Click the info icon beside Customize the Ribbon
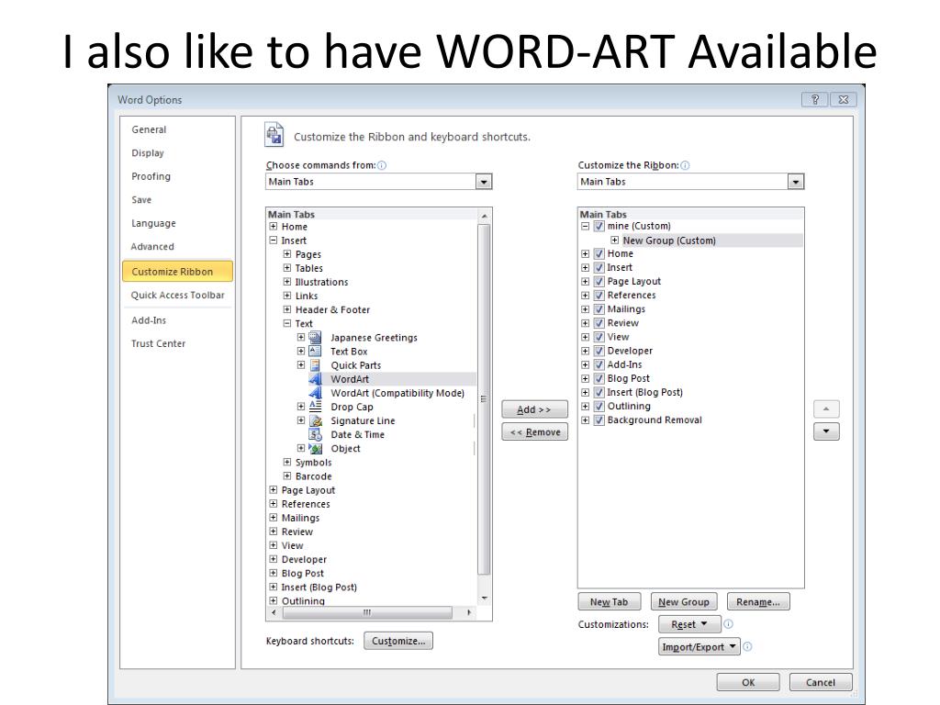940x705 pixels. point(685,165)
